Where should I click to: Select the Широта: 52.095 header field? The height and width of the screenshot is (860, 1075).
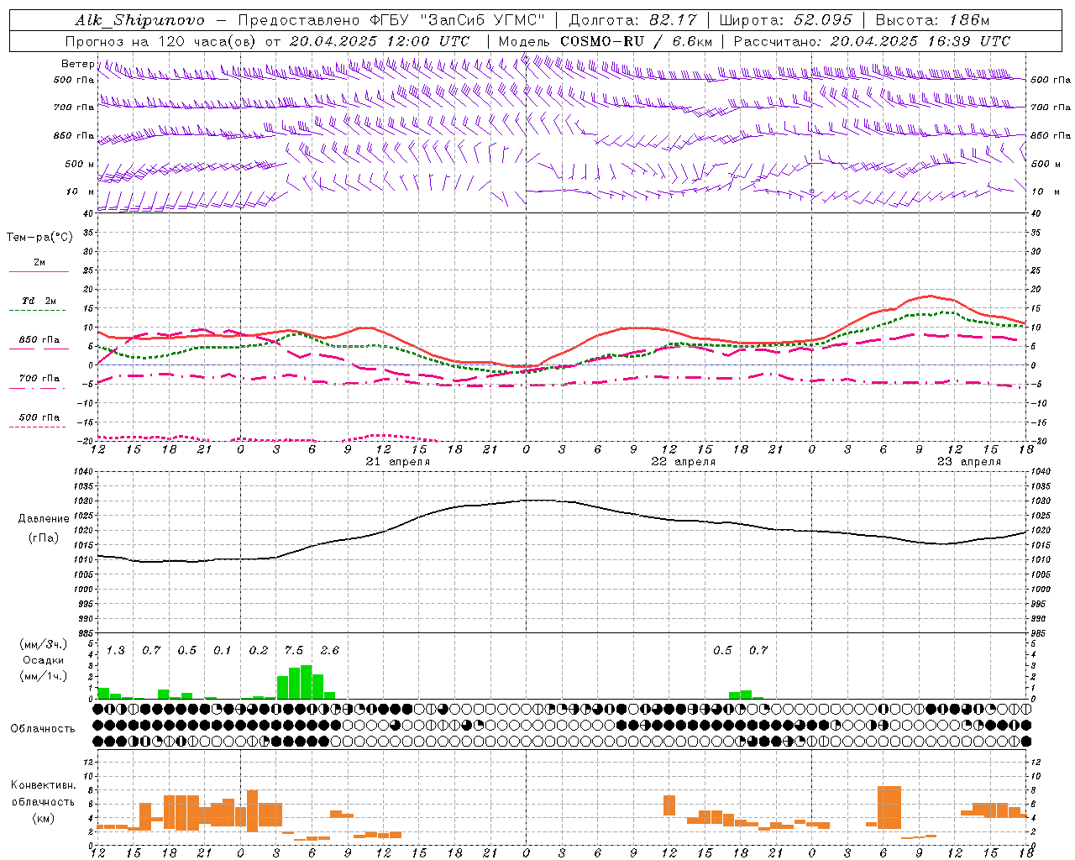tap(785, 20)
